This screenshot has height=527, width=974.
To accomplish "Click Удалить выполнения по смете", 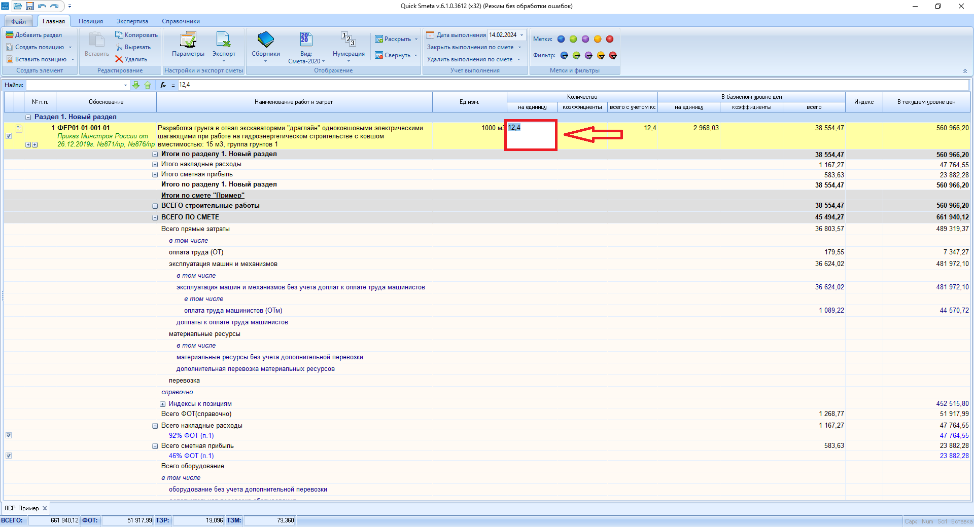I will [470, 59].
